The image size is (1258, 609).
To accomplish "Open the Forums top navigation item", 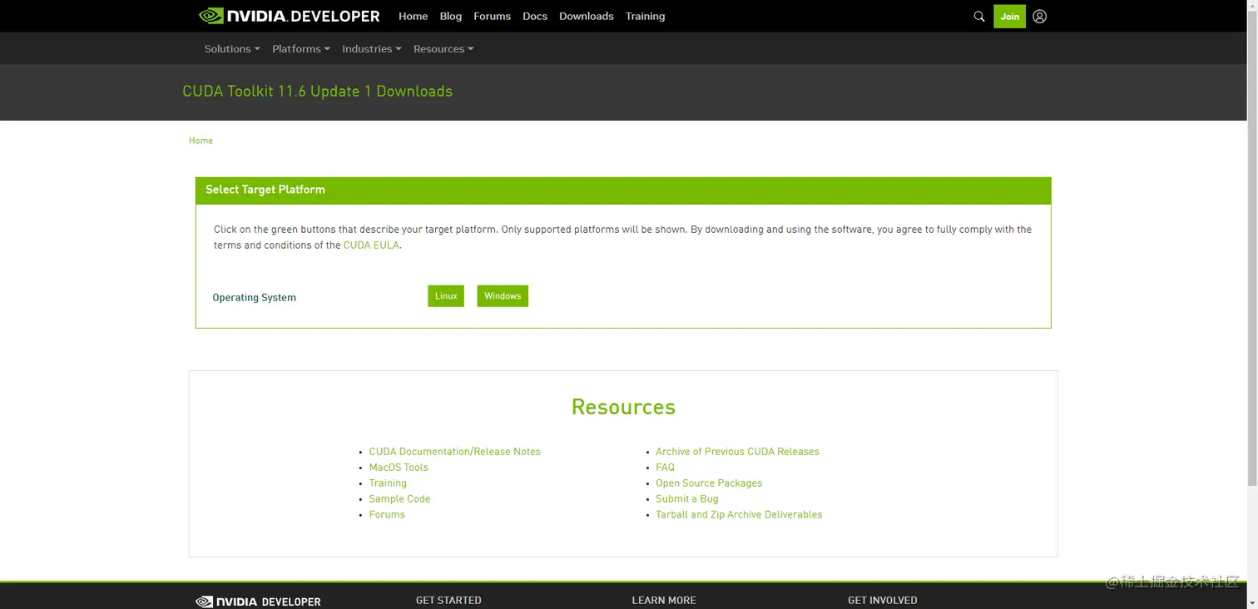I will coord(493,16).
